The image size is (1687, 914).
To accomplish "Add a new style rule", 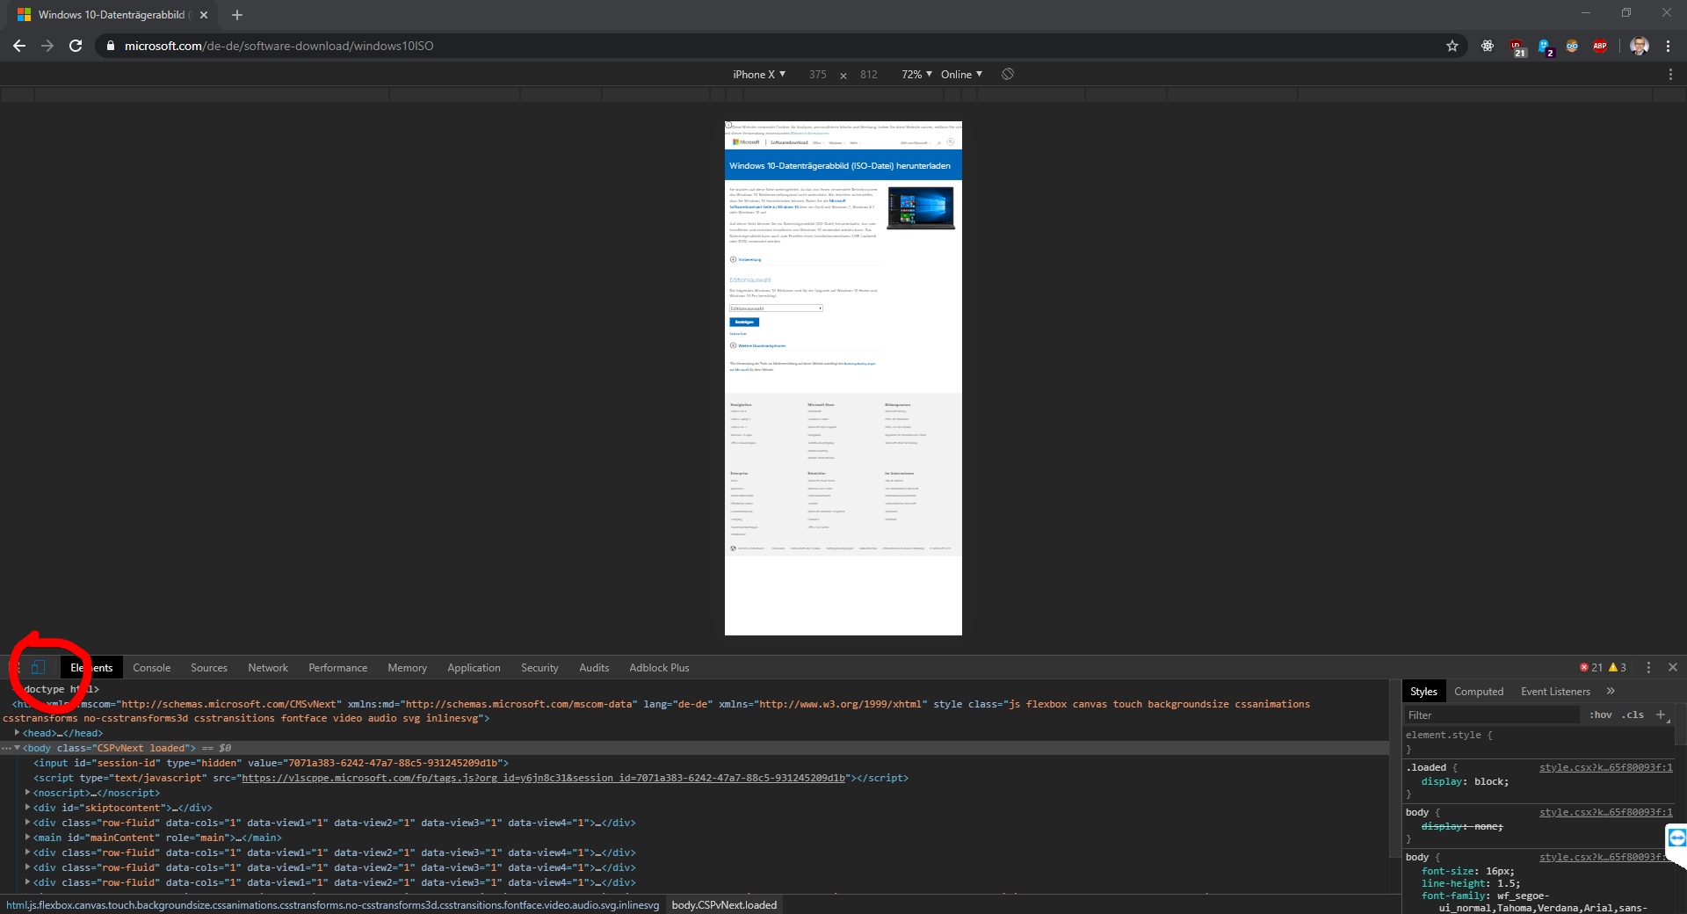I will tap(1661, 715).
